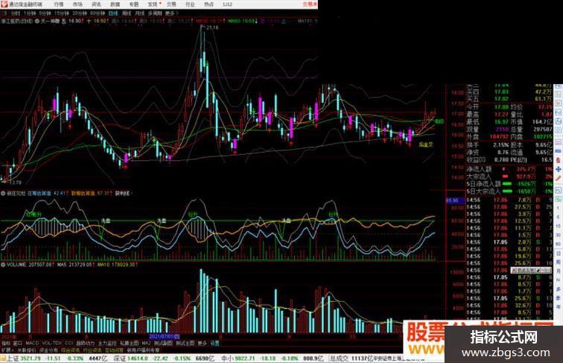Click the round icon beside the stock name header
This screenshot has height=363, width=563.
tap(38, 21)
